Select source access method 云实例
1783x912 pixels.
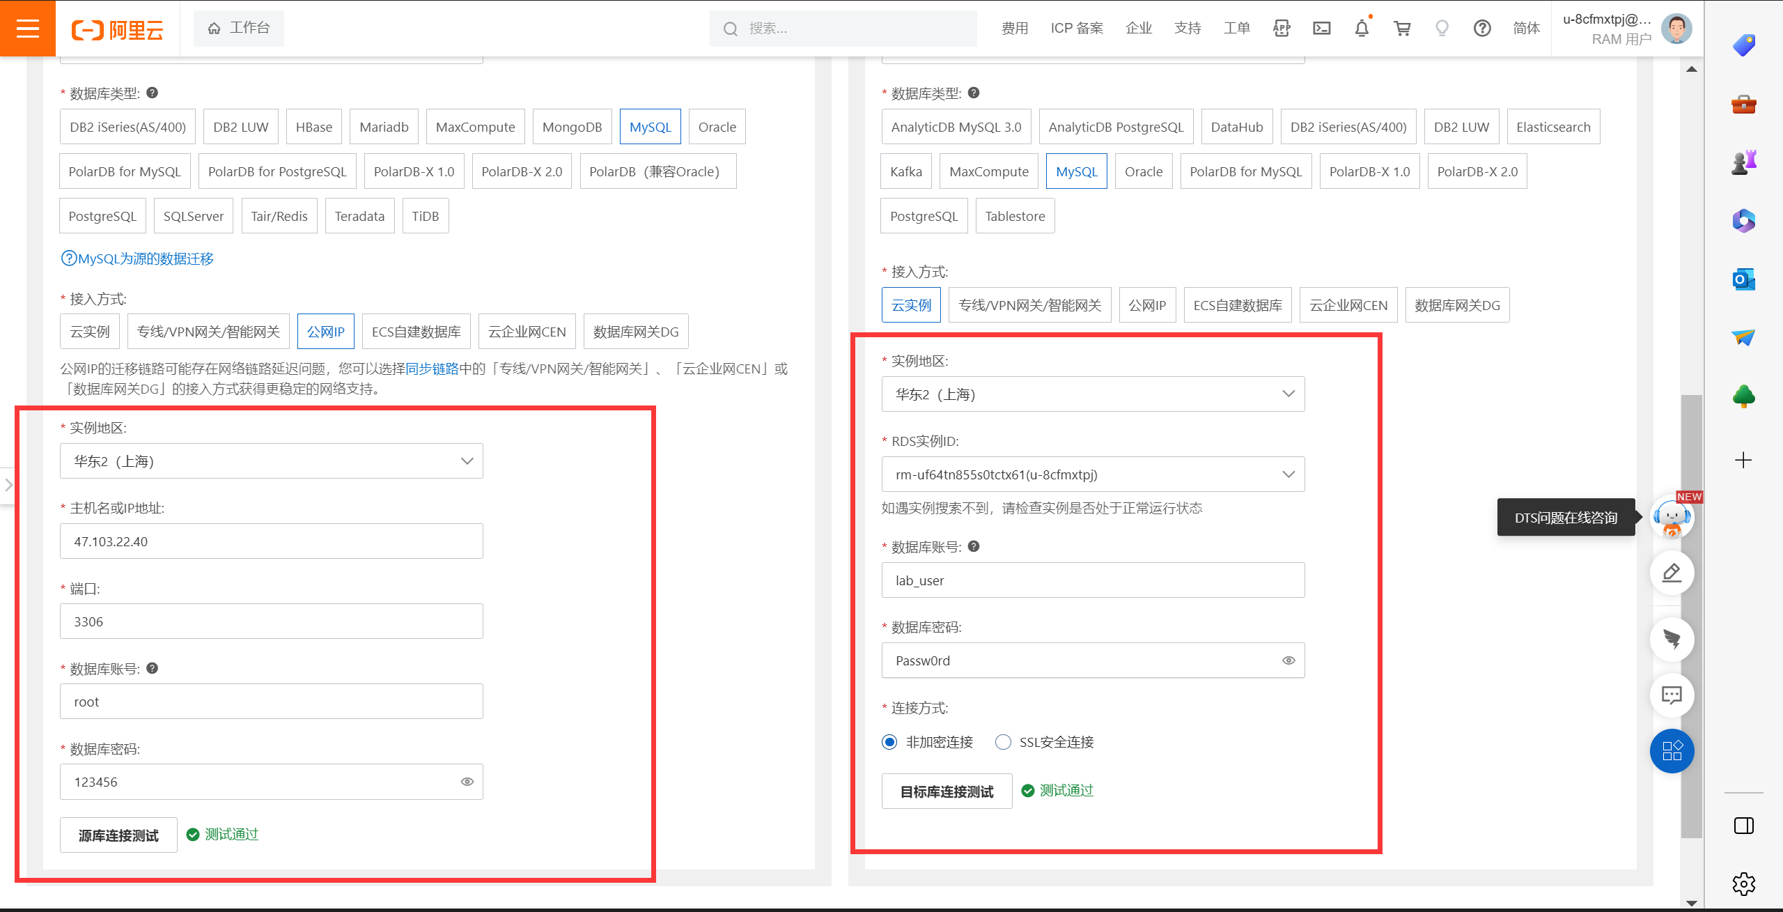(90, 332)
